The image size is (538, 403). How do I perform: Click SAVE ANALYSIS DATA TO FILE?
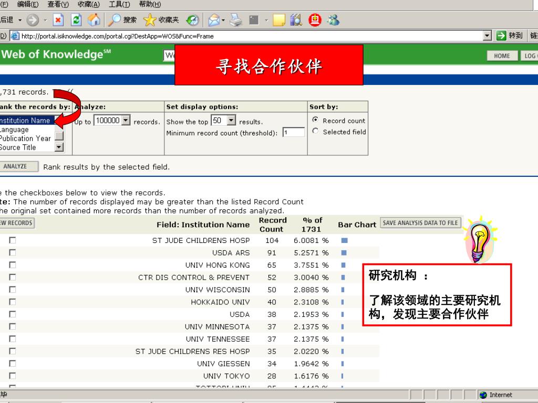(420, 223)
